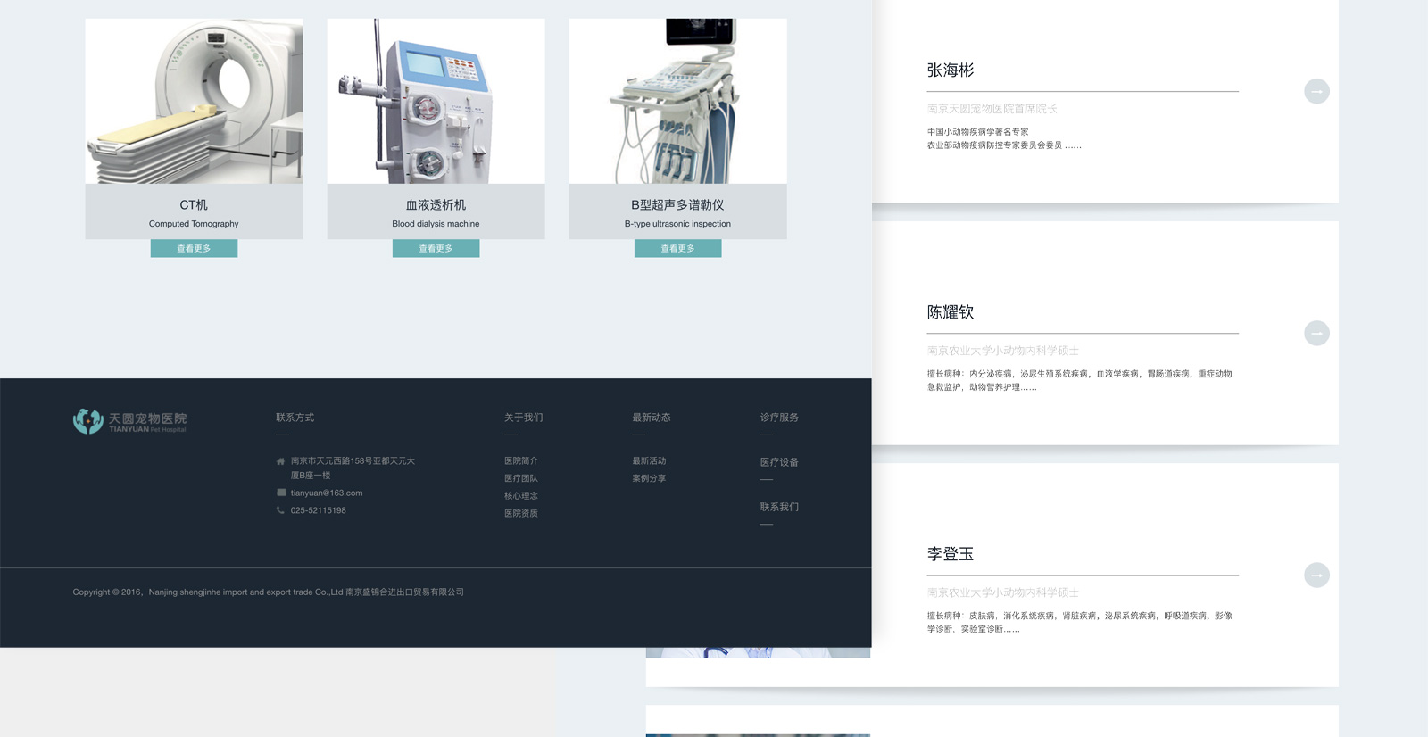
Task: Open the CT机 scanner image
Action: coord(194,101)
